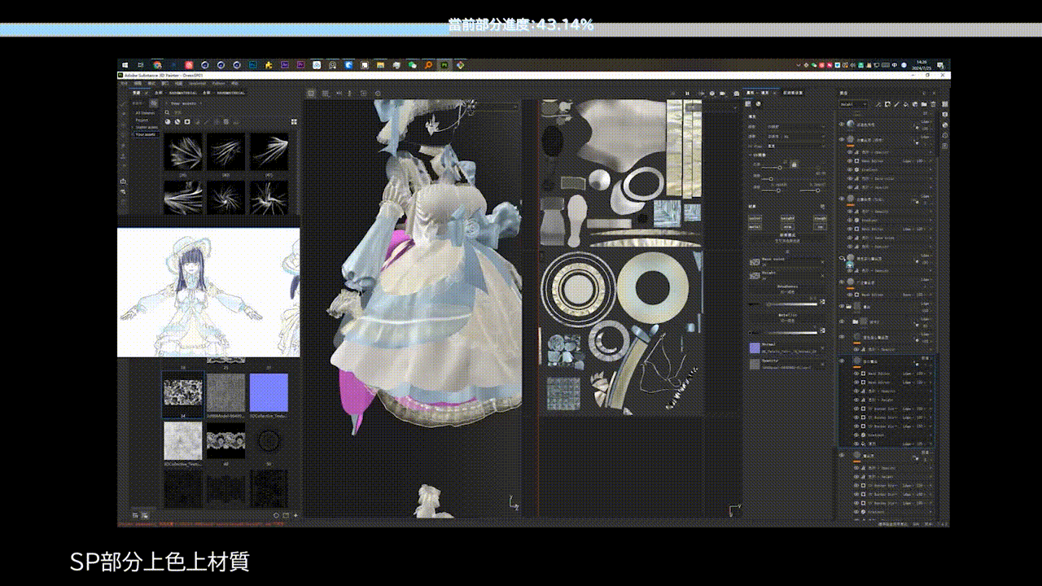Click the UV scale slider handle

click(x=780, y=168)
